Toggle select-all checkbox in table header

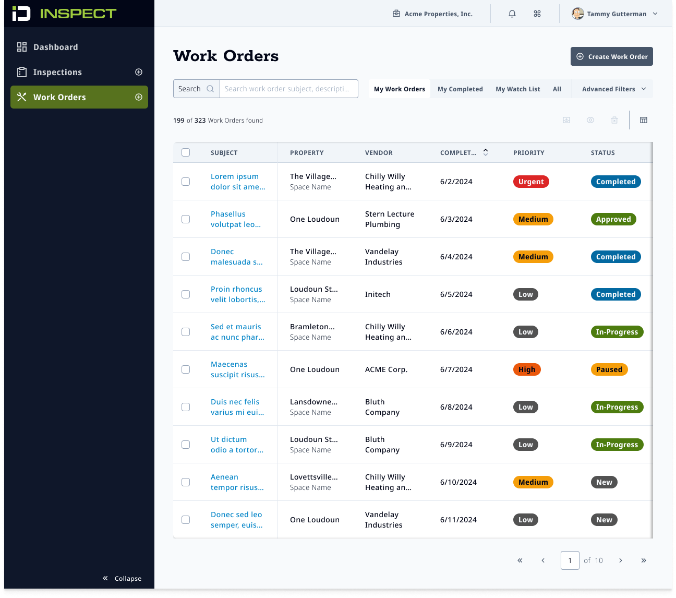[x=186, y=152]
